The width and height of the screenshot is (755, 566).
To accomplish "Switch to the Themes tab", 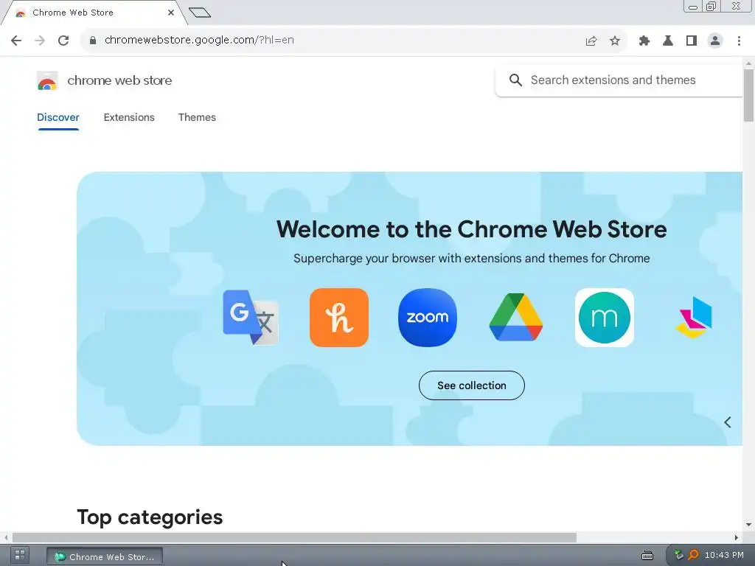I will click(197, 117).
